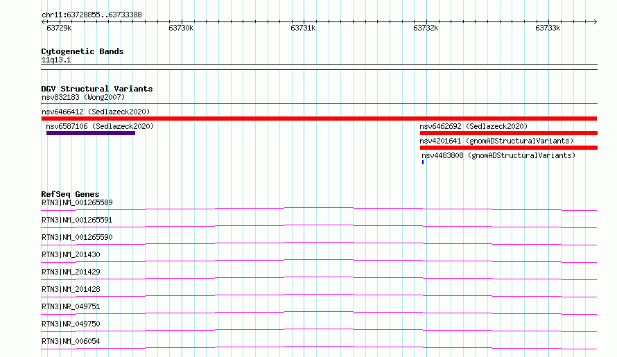Screen dimensions: 617x357
Task: Open nsv4201641 (gnomADStructuralVariants) label
Action: (x=496, y=141)
